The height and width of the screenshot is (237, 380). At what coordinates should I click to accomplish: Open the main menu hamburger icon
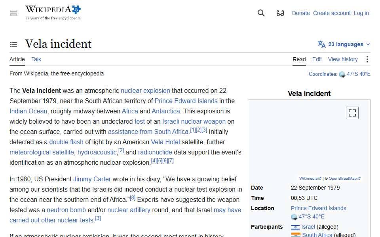click(x=13, y=13)
